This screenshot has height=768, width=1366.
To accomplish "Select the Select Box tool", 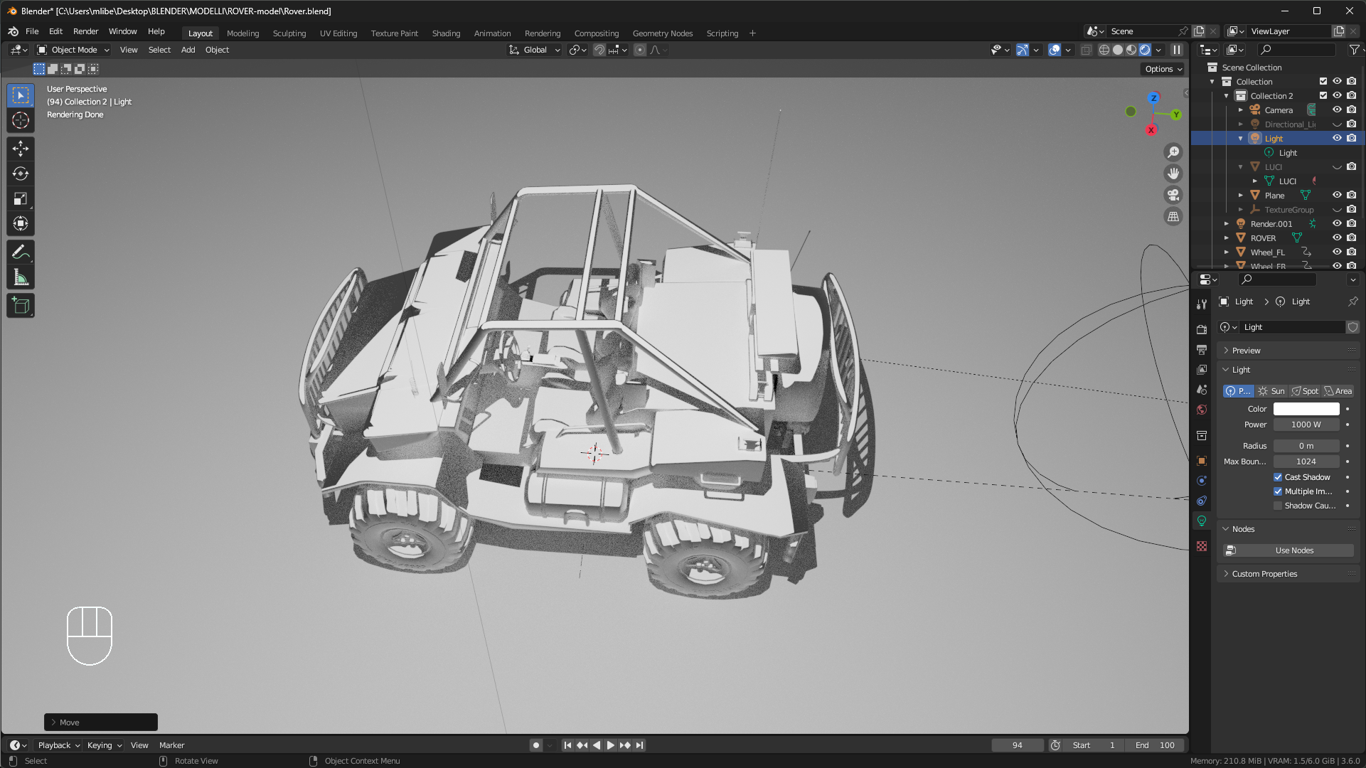I will pos(21,95).
